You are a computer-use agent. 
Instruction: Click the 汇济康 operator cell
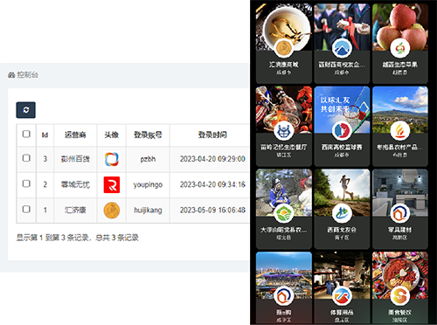pos(75,211)
